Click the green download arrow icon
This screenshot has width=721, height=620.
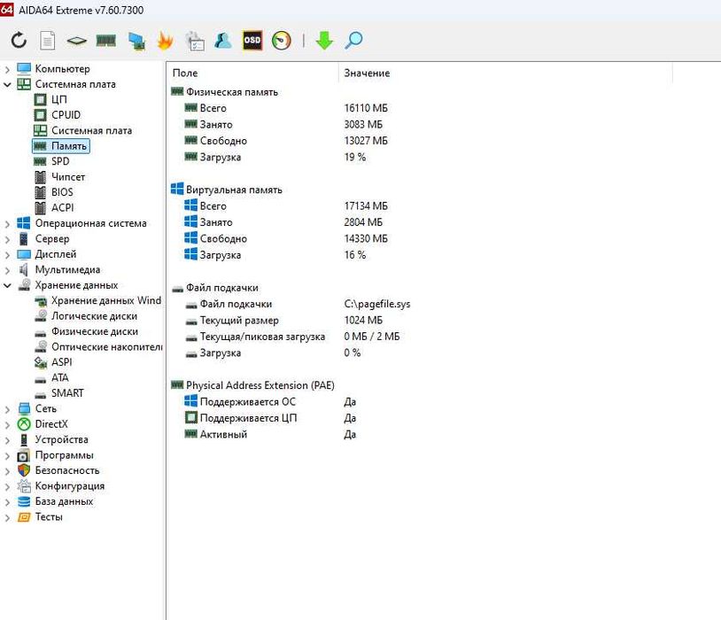click(324, 41)
